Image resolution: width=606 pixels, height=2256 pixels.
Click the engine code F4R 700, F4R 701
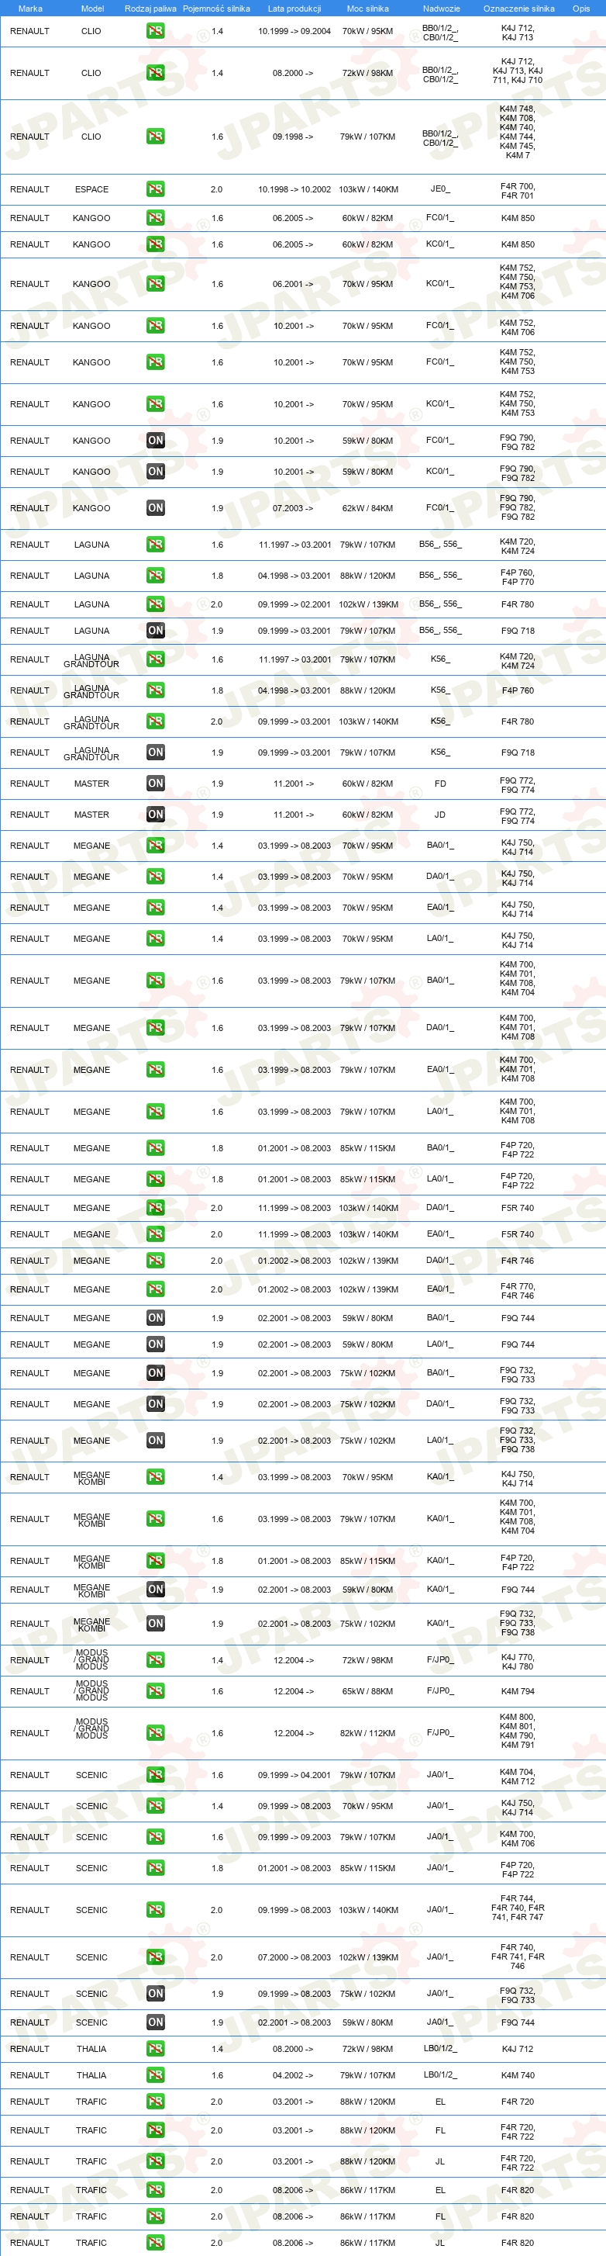(x=518, y=191)
